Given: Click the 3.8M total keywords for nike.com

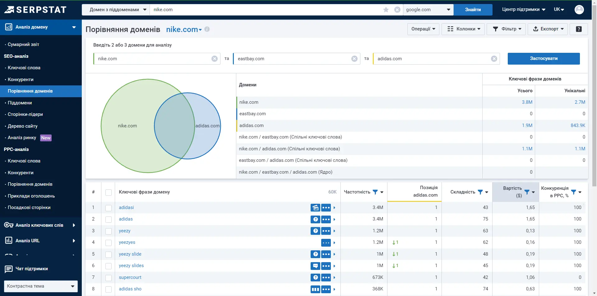Looking at the screenshot, I should pyautogui.click(x=527, y=102).
